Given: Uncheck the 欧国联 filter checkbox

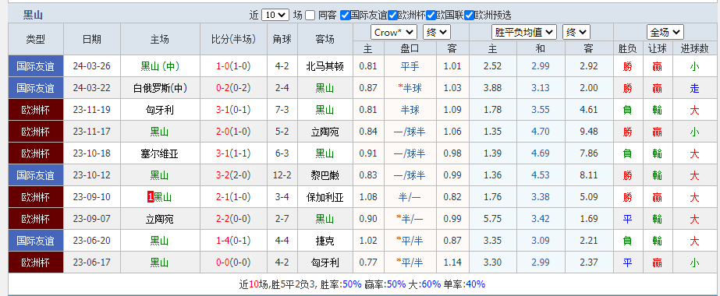Looking at the screenshot, I should (431, 15).
